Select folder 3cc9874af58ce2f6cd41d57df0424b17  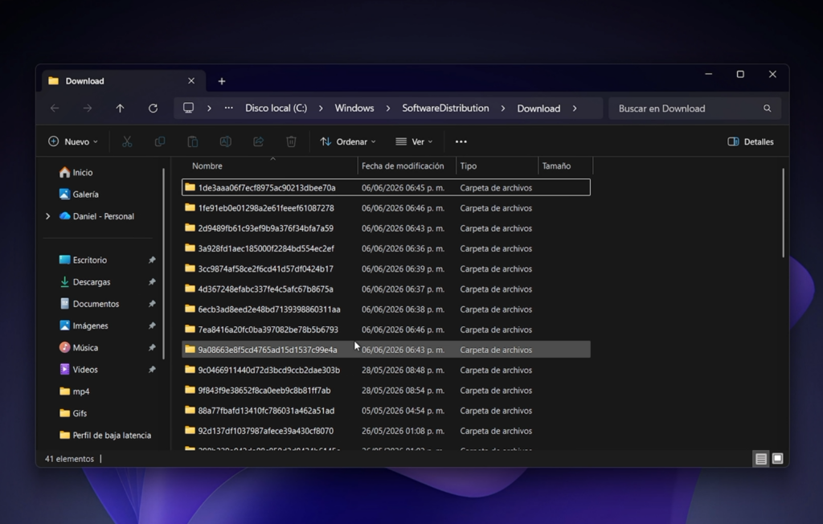386,268
